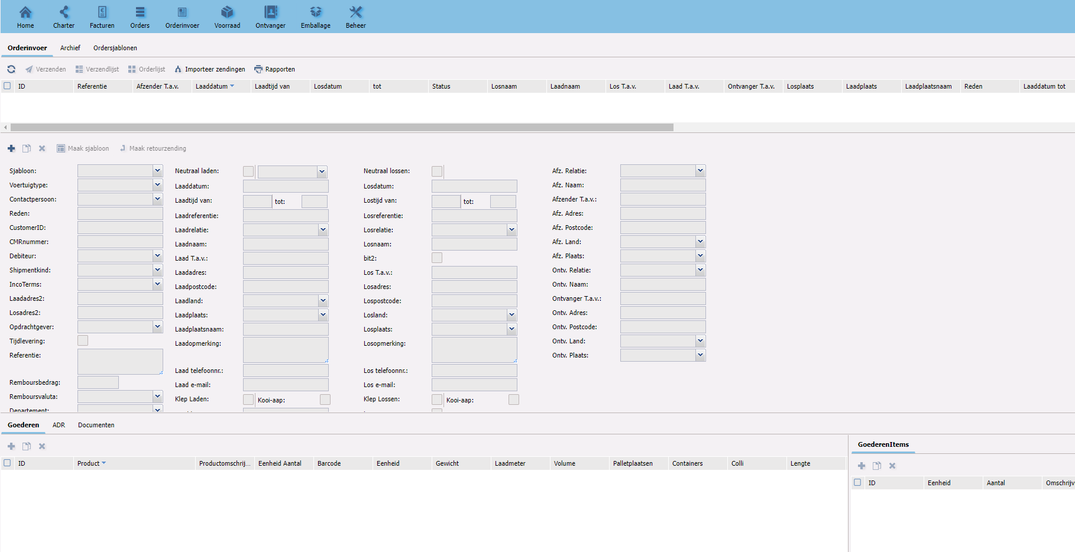1075x552 pixels.
Task: Click the Verzenden send button
Action: coord(46,69)
